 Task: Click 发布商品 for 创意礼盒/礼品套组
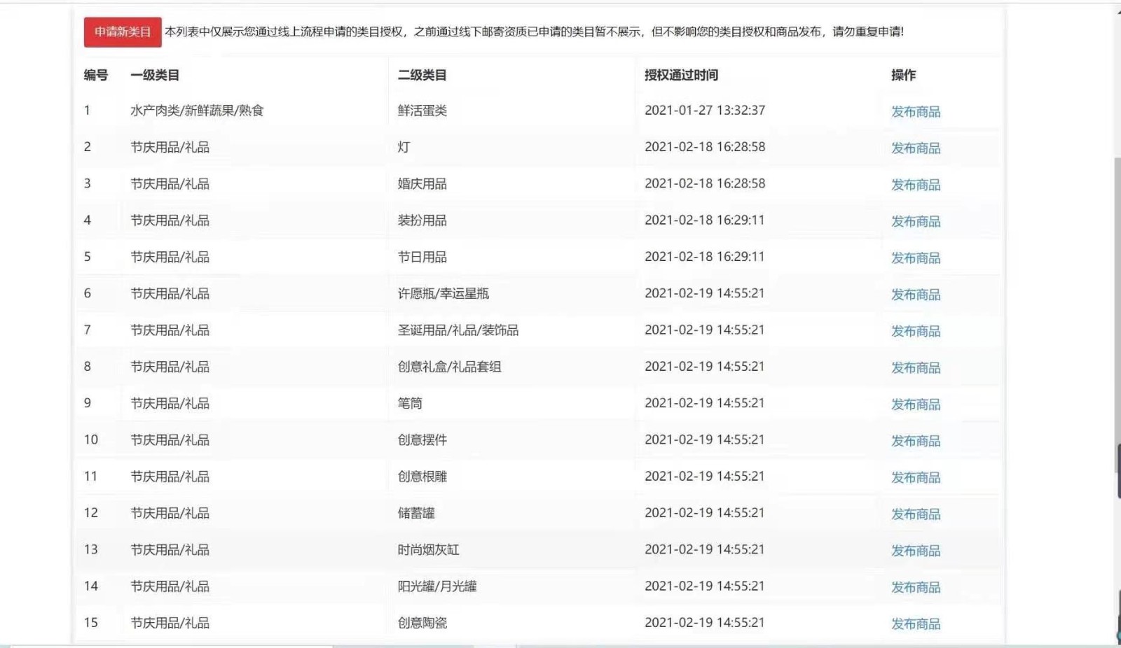pyautogui.click(x=915, y=368)
